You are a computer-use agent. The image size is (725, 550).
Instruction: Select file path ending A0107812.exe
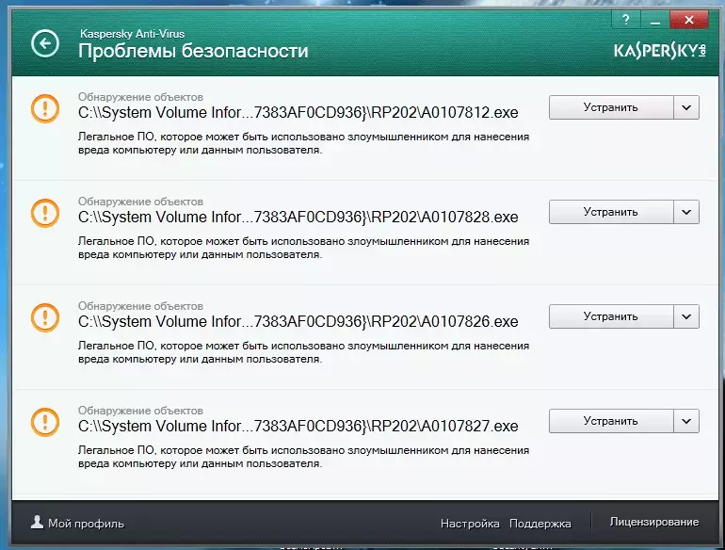pyautogui.click(x=298, y=112)
